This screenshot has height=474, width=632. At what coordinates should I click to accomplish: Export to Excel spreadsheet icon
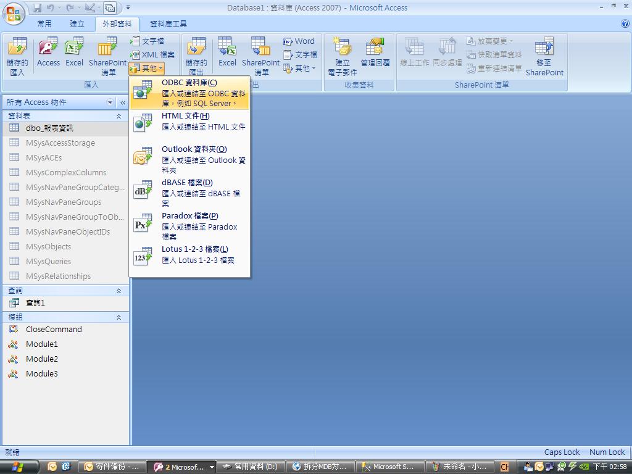click(x=227, y=52)
